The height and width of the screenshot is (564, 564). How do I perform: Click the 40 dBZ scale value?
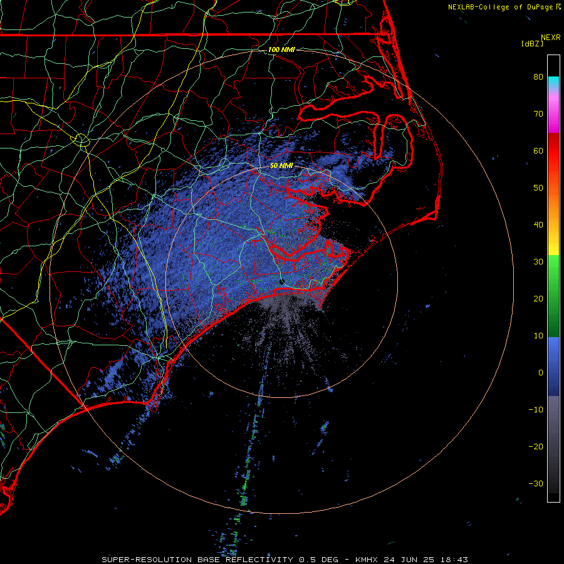[x=538, y=225]
